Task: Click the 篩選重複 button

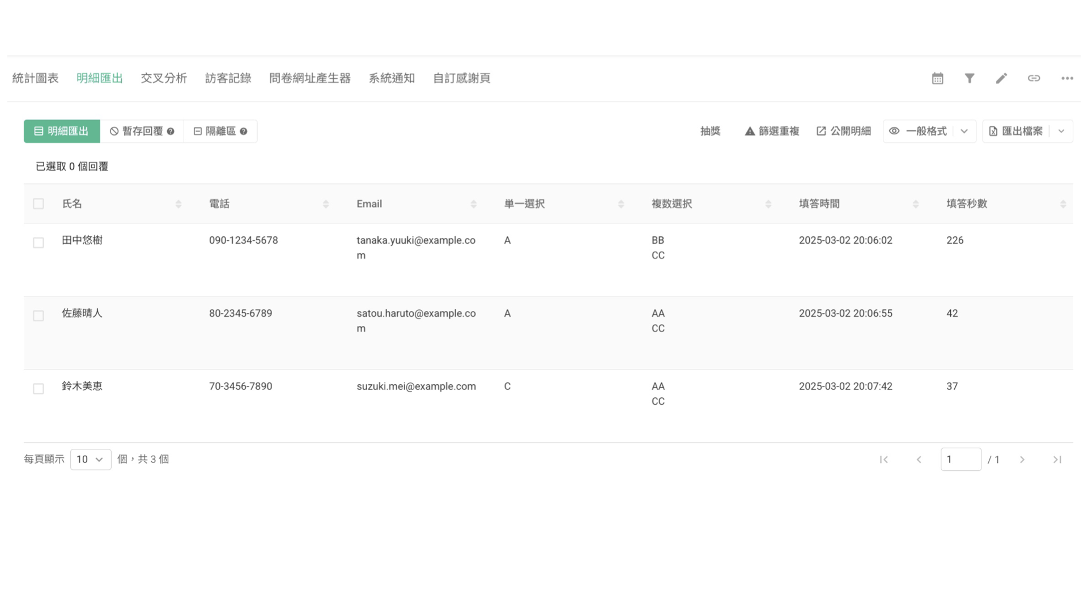Action: (x=772, y=131)
